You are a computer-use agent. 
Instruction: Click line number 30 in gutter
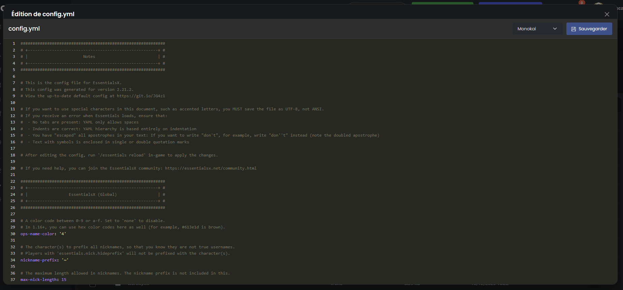[13, 234]
